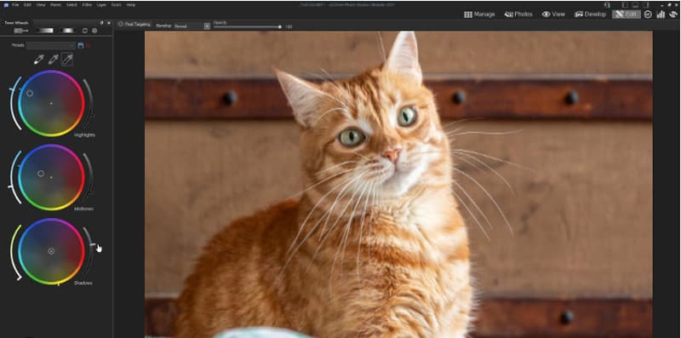The width and height of the screenshot is (681, 338).
Task: Click the blend mode arrow button
Action: point(207,26)
